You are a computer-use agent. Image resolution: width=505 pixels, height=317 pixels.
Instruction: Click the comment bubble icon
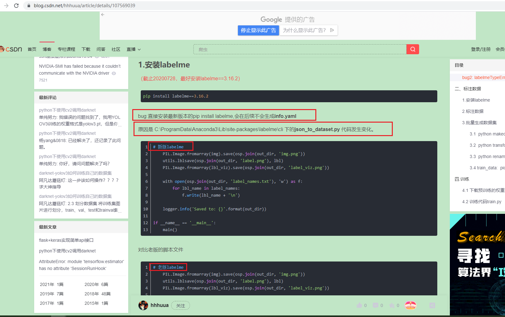376,305
